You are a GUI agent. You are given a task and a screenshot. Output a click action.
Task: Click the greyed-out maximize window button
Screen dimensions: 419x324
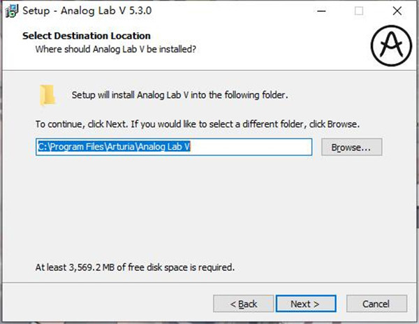[x=359, y=11]
